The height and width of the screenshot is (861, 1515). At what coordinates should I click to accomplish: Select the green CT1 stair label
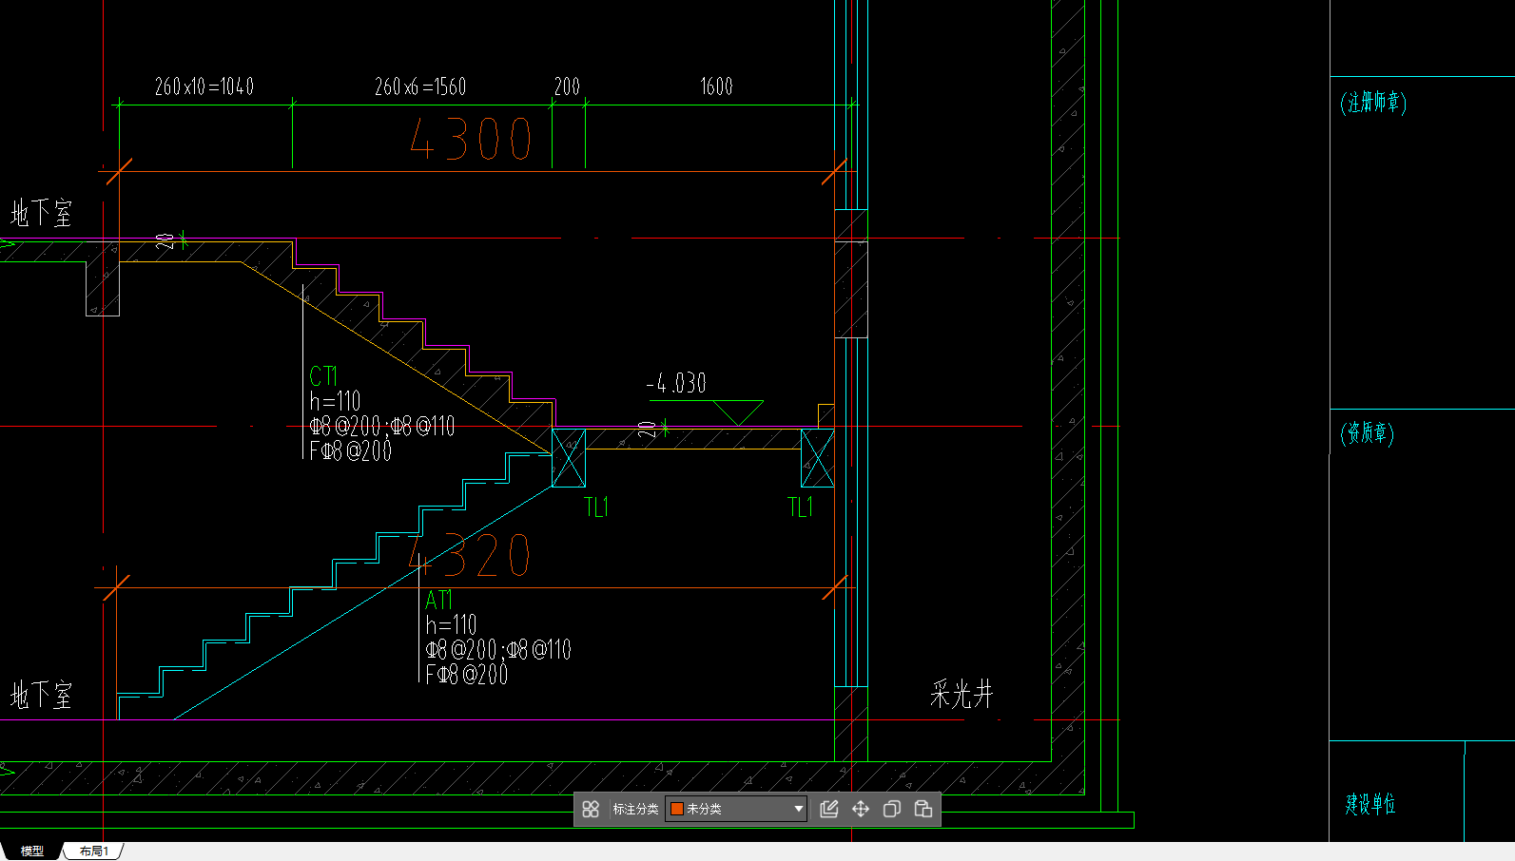323,375
